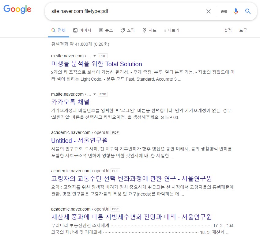Screen dimensions: 260x240
Task: Click the snippet starting 요약 : 고령자를 위한
Action: (142, 191)
